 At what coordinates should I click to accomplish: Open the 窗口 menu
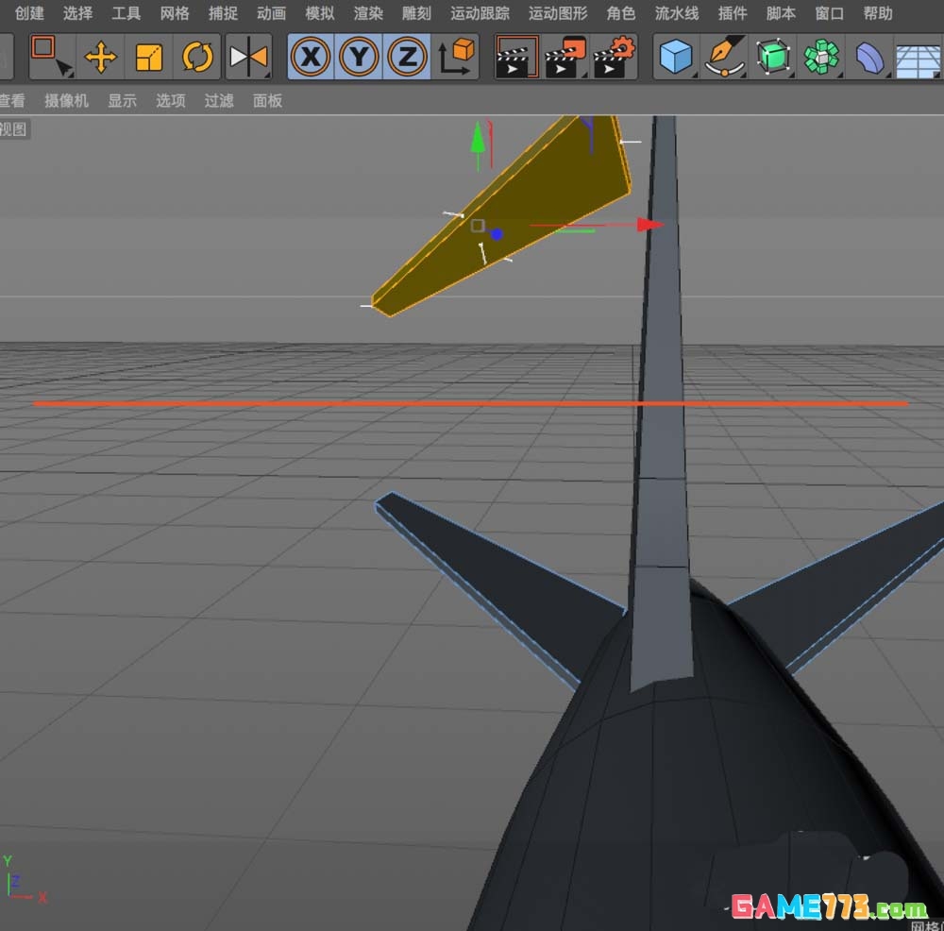tap(829, 13)
